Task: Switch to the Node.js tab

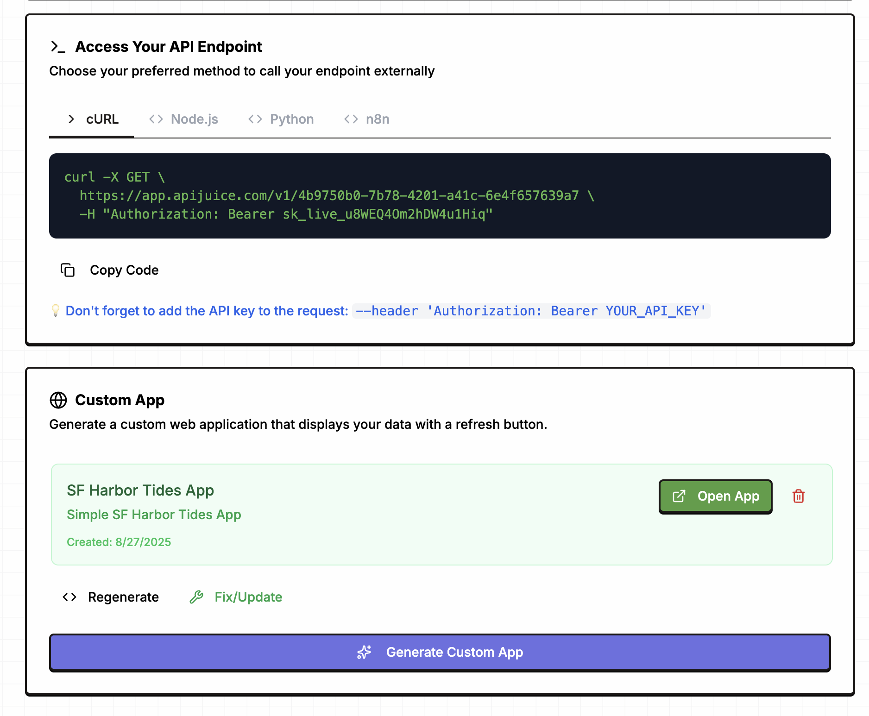Action: pyautogui.click(x=184, y=119)
